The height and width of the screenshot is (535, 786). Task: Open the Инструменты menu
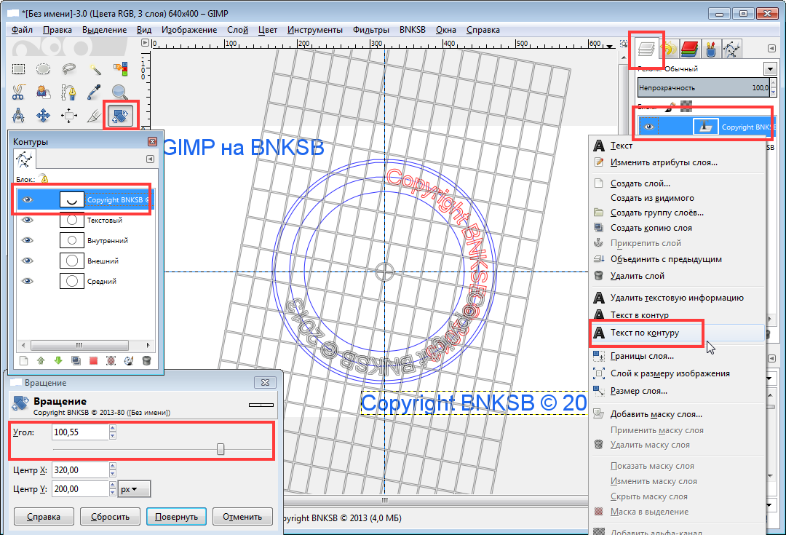[315, 30]
